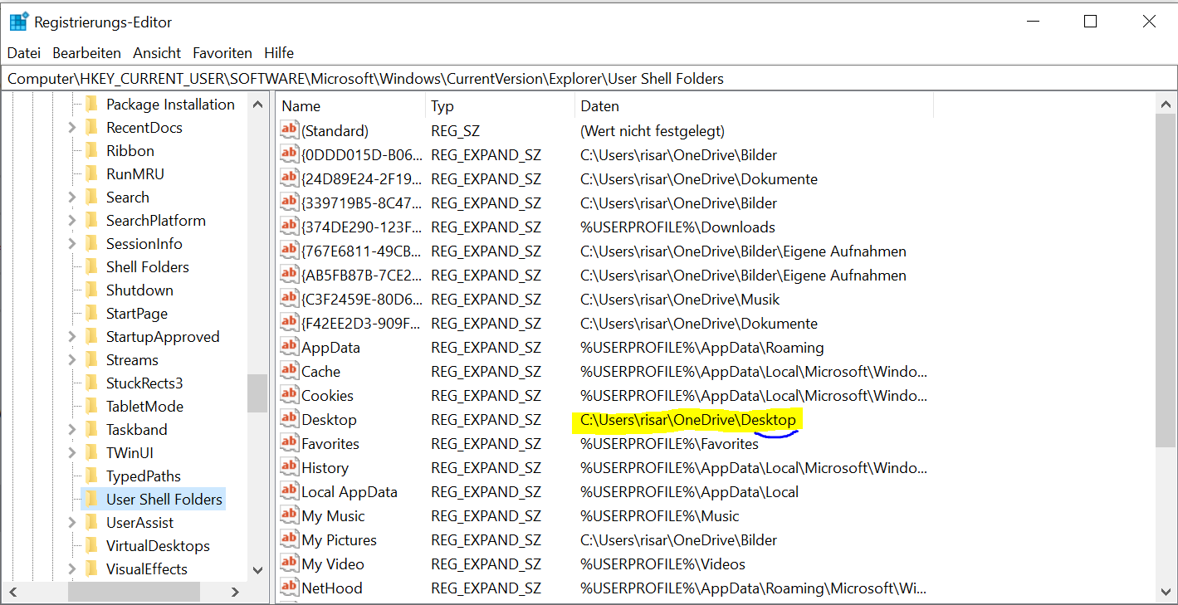
Task: Select the string icon of the (Standard) value
Action: (x=289, y=130)
